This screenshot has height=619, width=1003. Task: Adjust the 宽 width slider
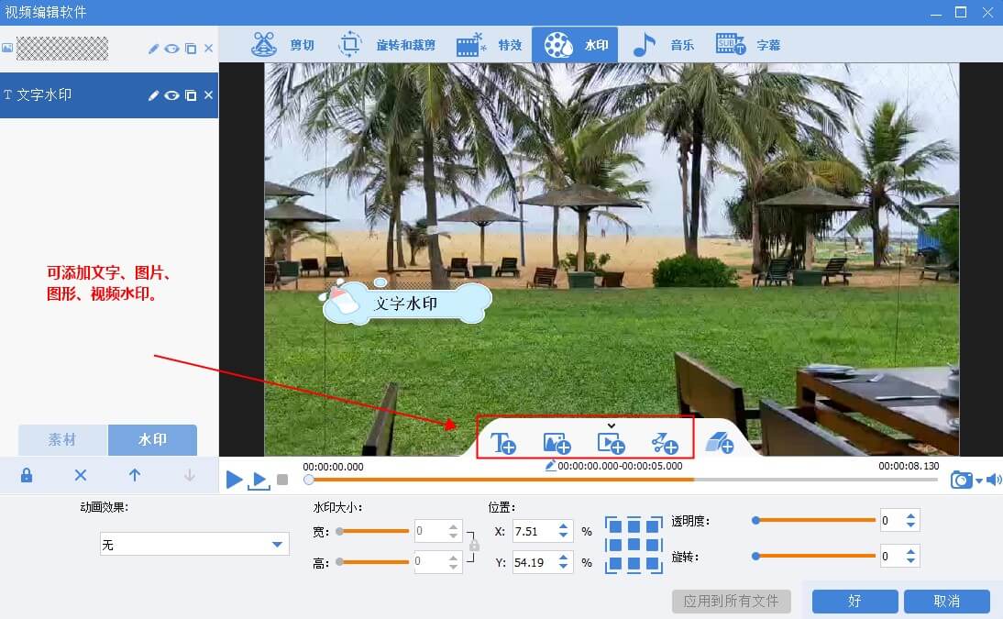(x=373, y=531)
